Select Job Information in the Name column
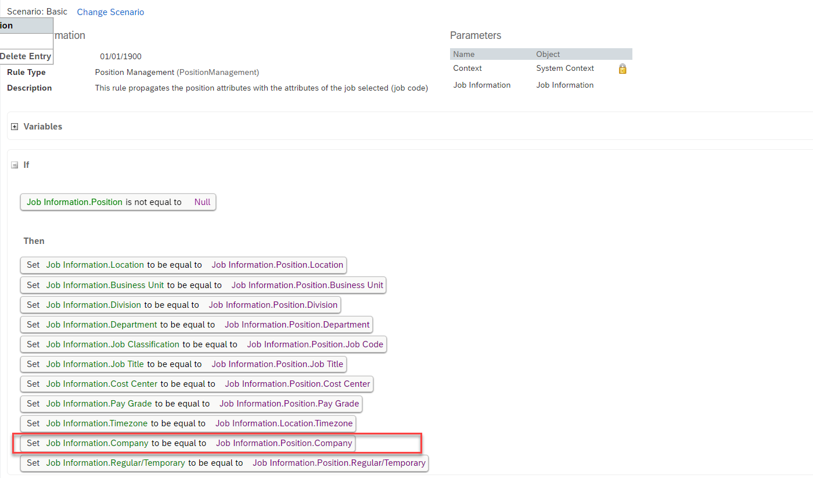Viewport: 813px width, 478px height. click(x=482, y=85)
